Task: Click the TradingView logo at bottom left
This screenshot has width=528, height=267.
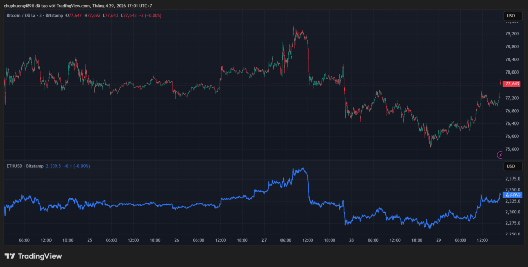Action: coord(33,256)
